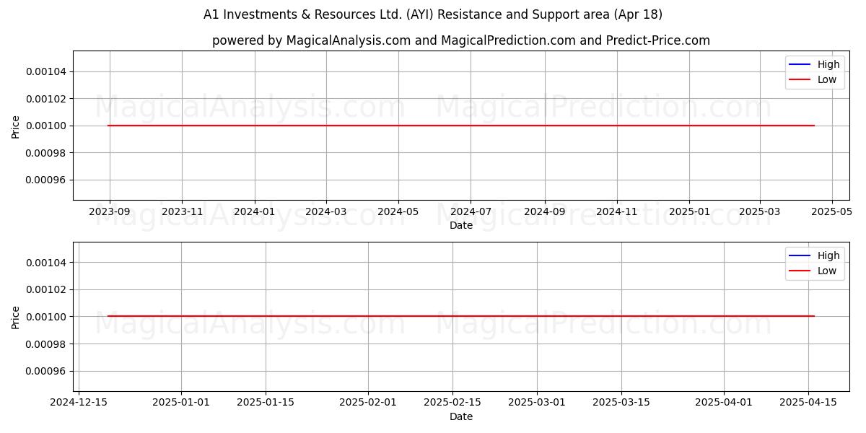This screenshot has width=866, height=433.
Task: Click the top chart's Price axis label
Action: pyautogui.click(x=16, y=126)
